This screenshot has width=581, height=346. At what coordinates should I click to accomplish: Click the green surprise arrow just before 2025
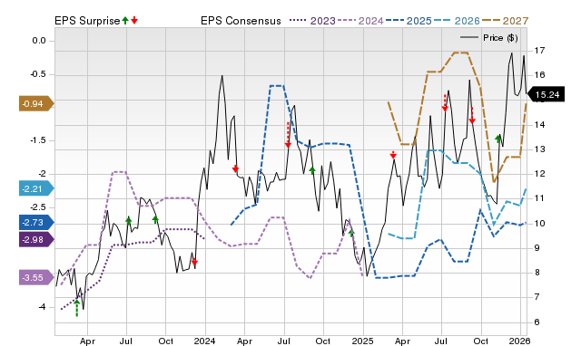[351, 233]
